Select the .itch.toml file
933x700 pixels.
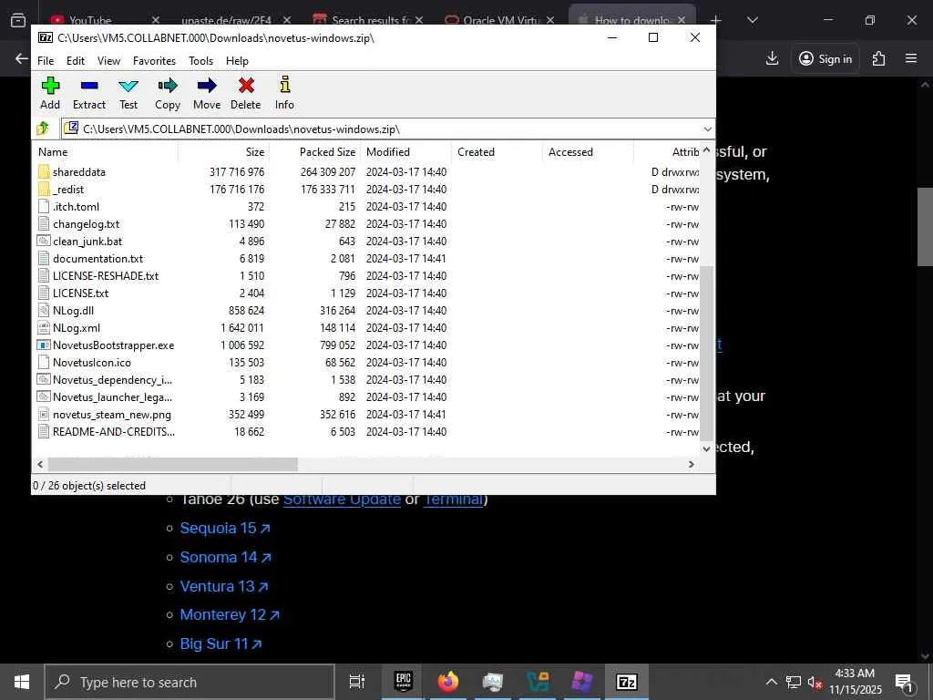click(x=77, y=207)
